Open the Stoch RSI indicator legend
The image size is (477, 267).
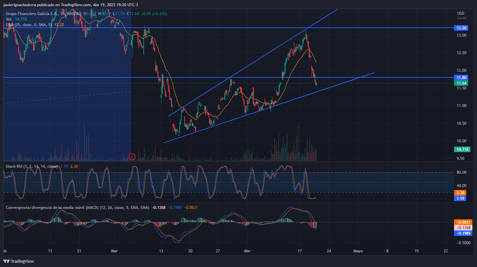click(x=31, y=166)
